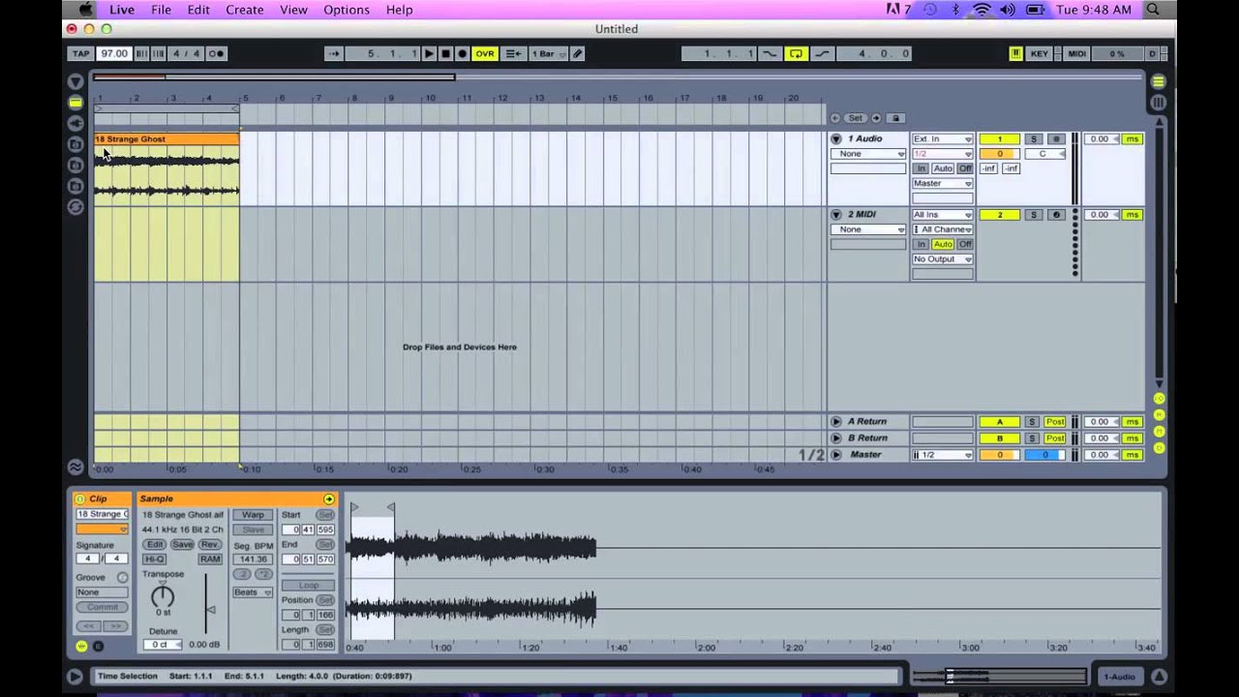Image resolution: width=1239 pixels, height=697 pixels.
Task: Open the No Output dropdown
Action: pos(942,258)
